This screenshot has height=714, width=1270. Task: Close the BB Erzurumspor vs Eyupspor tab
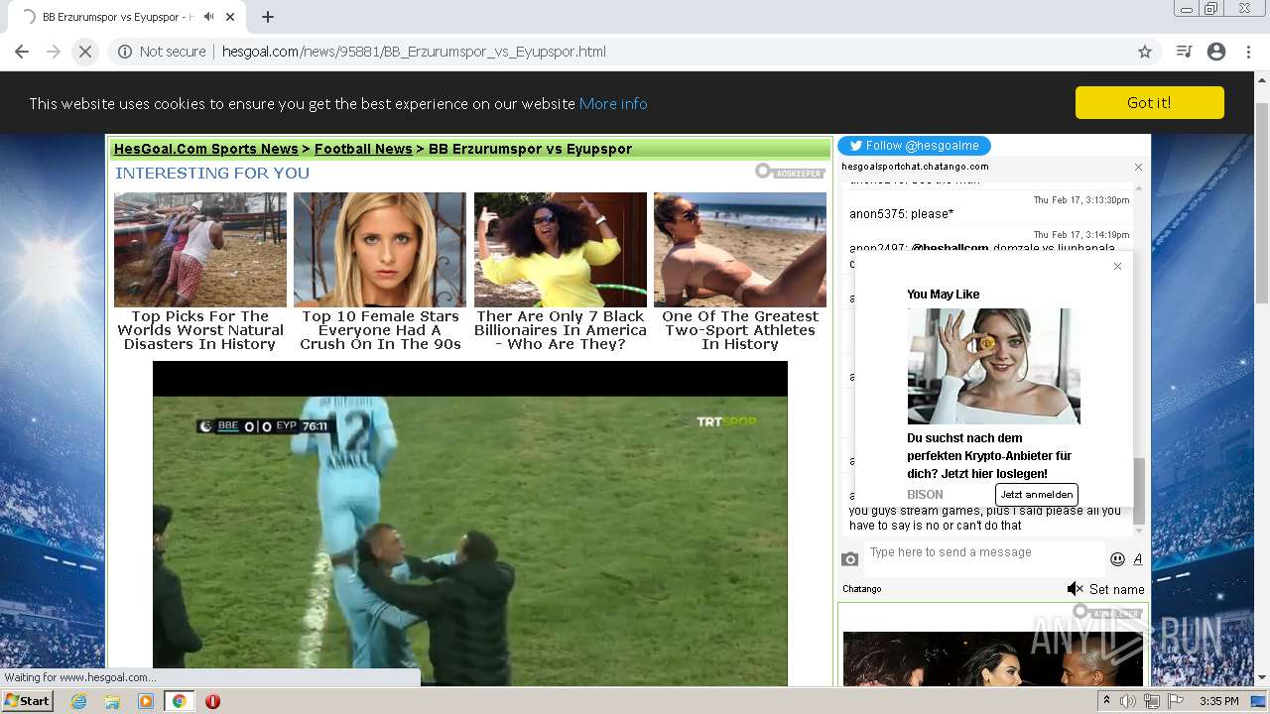click(230, 17)
